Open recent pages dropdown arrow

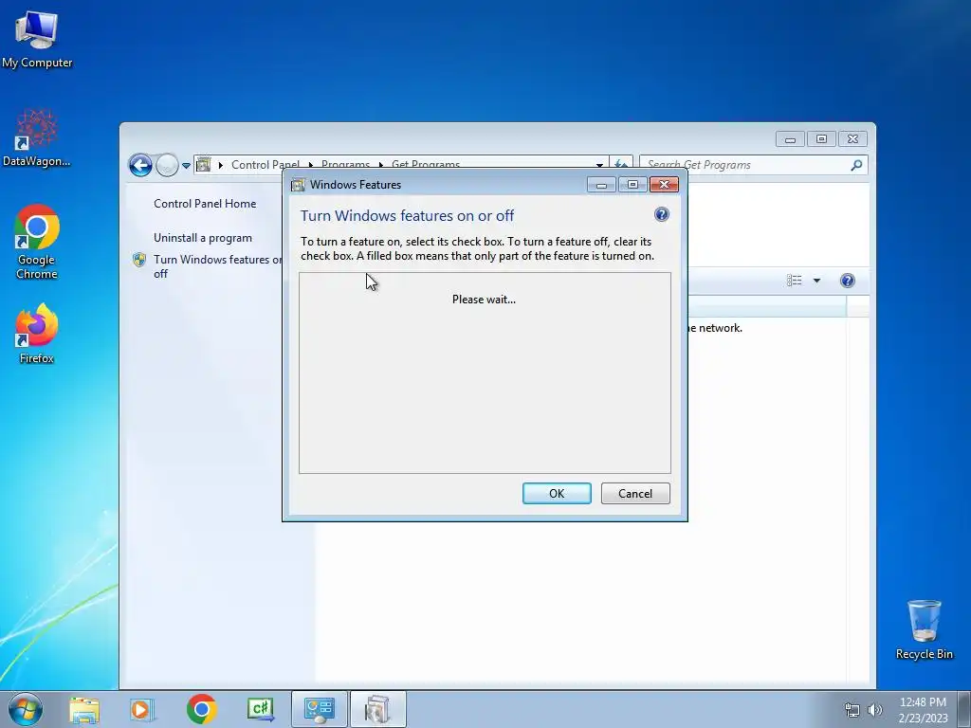(186, 166)
